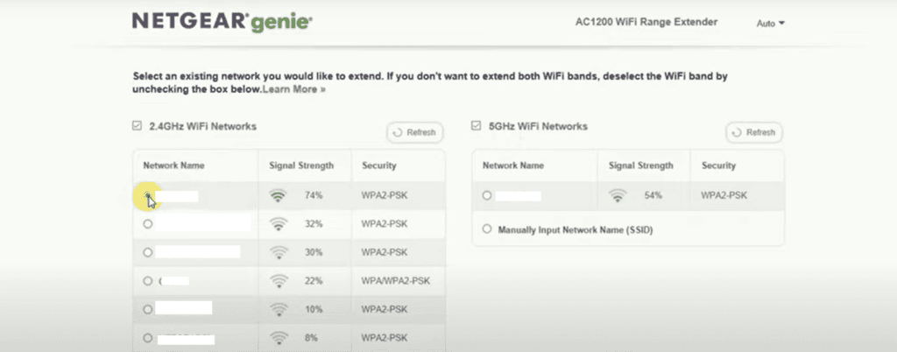Click the WiFi signal icon beside 10%
The width and height of the screenshot is (897, 352).
tap(278, 310)
